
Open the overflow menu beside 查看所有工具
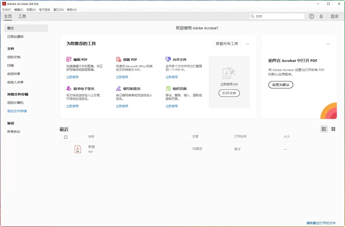(x=248, y=44)
